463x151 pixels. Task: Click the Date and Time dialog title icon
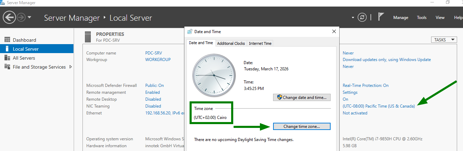coord(190,31)
